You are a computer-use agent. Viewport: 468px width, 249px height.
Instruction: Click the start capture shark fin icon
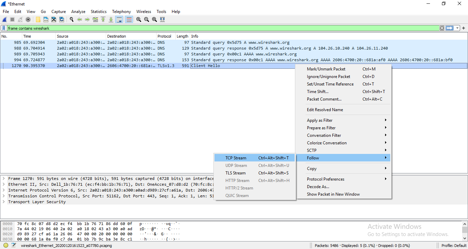click(4, 19)
